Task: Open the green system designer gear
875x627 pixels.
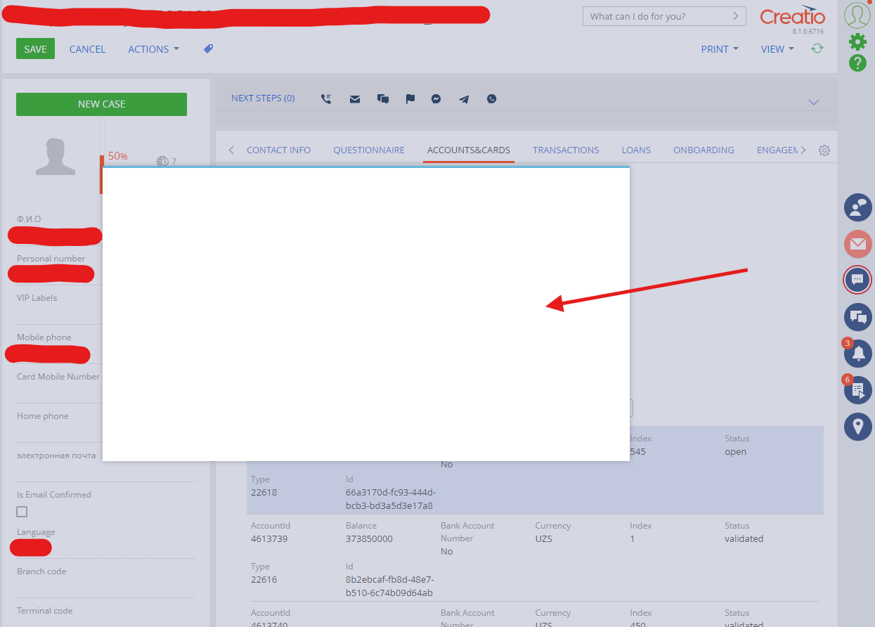Action: click(x=857, y=41)
